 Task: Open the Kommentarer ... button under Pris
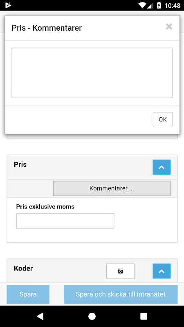[112, 188]
